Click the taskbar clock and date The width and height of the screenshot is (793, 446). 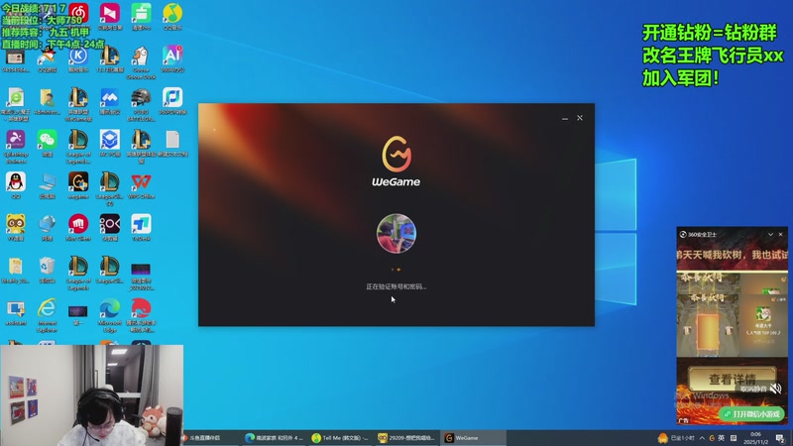[x=755, y=438]
